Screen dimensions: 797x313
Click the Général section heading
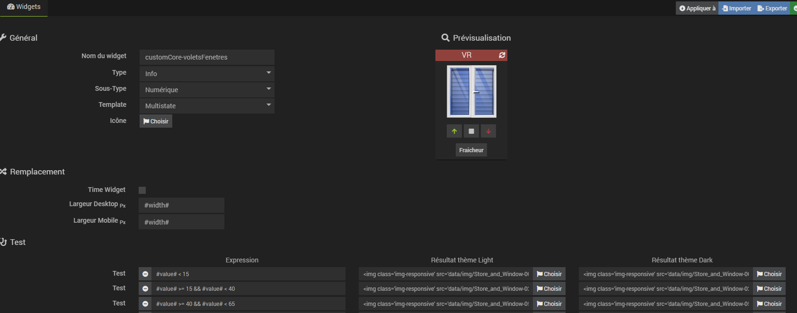tap(19, 38)
